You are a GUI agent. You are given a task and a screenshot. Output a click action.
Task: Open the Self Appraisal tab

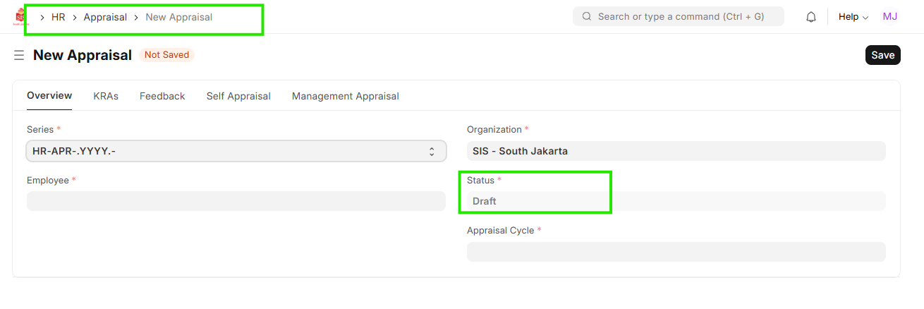coord(238,96)
